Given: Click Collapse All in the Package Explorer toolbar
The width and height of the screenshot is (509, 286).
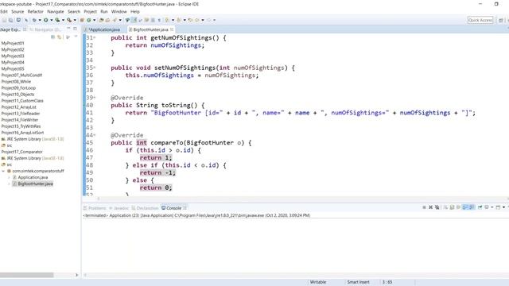Looking at the screenshot, I should point(53,37).
